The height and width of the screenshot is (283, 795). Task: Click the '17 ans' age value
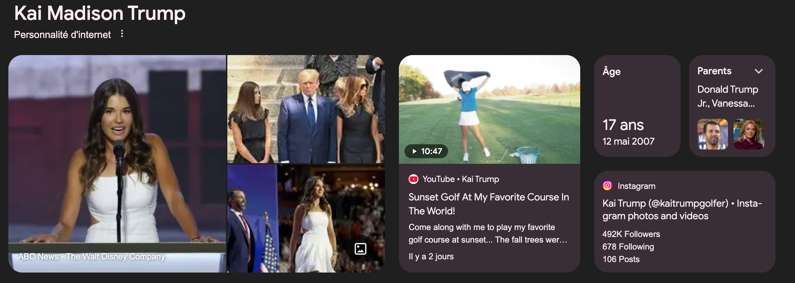(x=623, y=125)
